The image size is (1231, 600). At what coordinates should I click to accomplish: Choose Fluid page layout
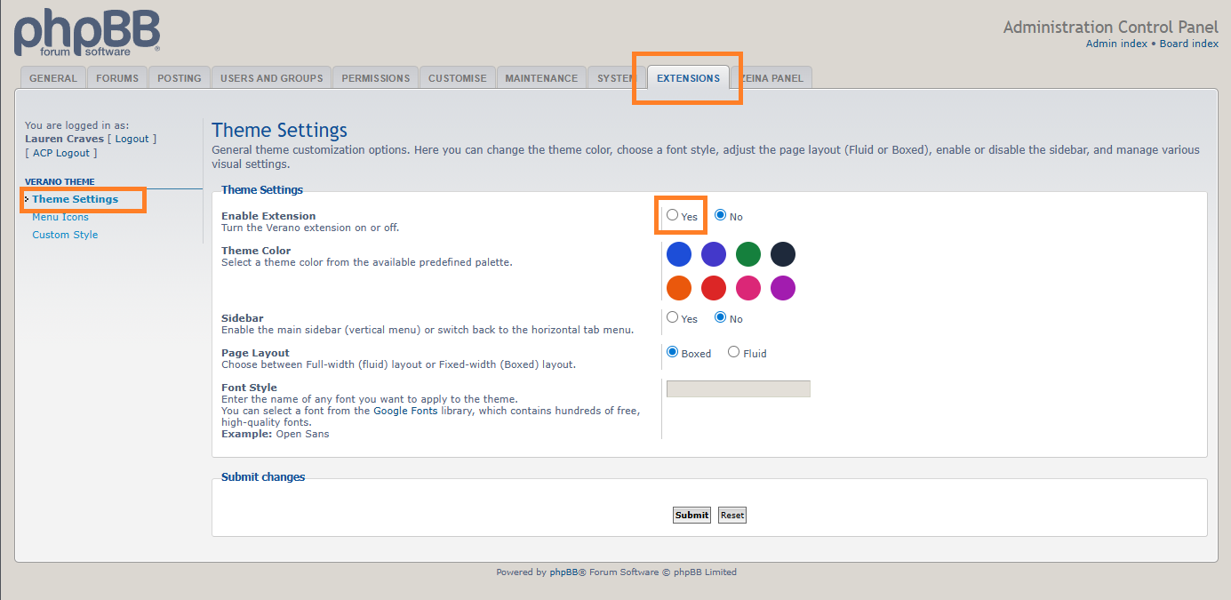point(734,352)
